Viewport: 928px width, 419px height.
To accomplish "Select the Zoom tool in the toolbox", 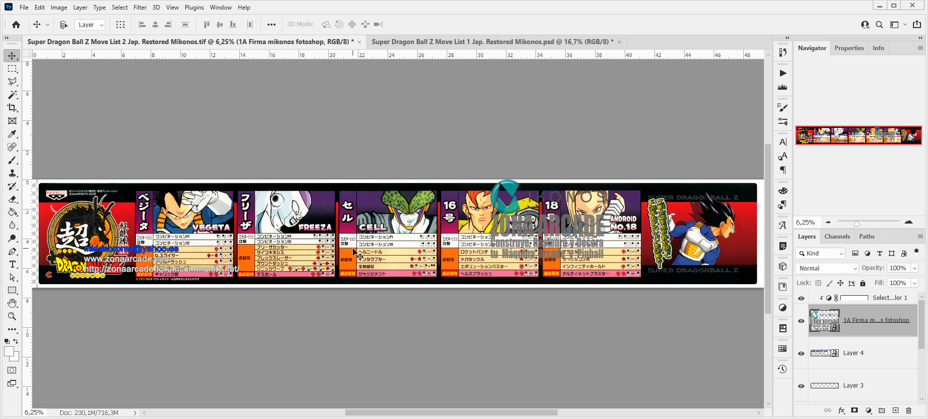I will point(12,316).
